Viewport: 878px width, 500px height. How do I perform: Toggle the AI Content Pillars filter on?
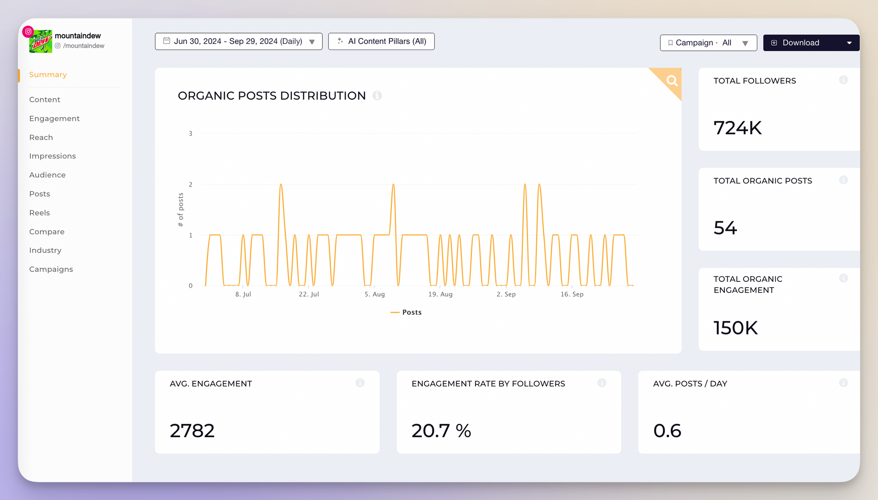tap(382, 42)
